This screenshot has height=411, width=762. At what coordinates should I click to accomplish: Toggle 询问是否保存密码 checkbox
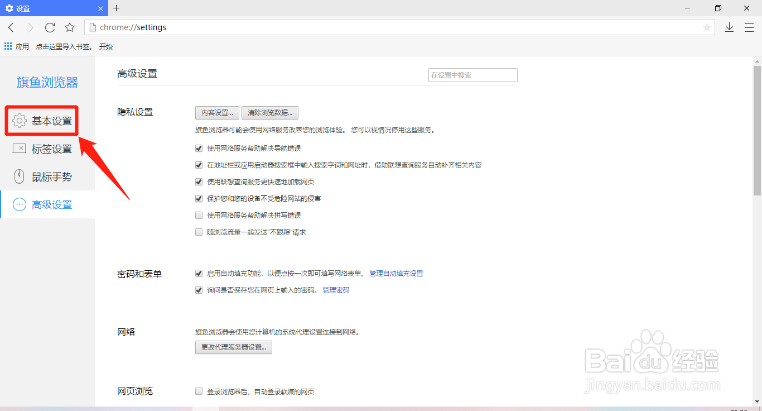(x=199, y=290)
